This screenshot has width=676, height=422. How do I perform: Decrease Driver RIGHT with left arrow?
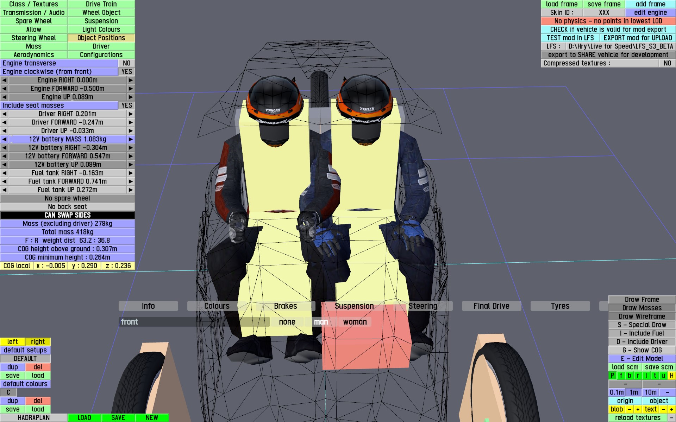coord(4,114)
